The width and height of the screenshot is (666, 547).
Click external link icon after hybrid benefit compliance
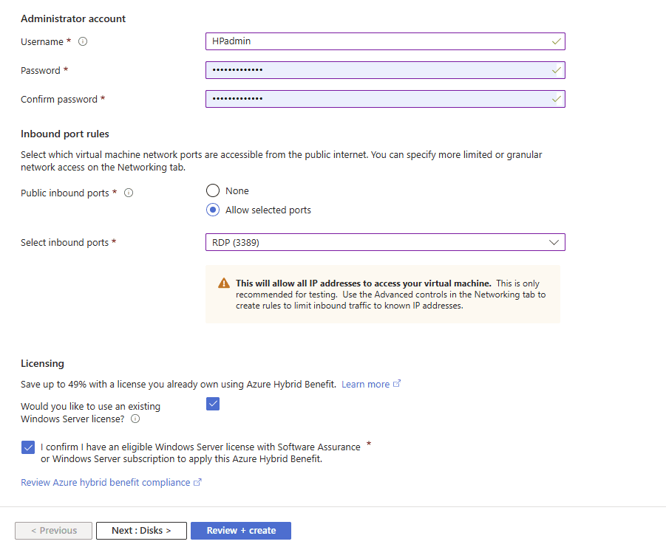pyautogui.click(x=197, y=483)
